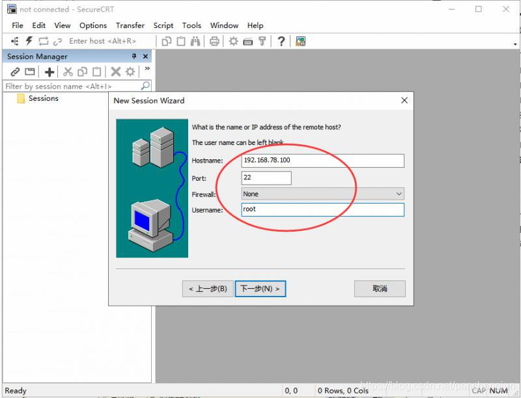Screen dimensions: 521x398
Task: Open the Script menu
Action: click(163, 25)
